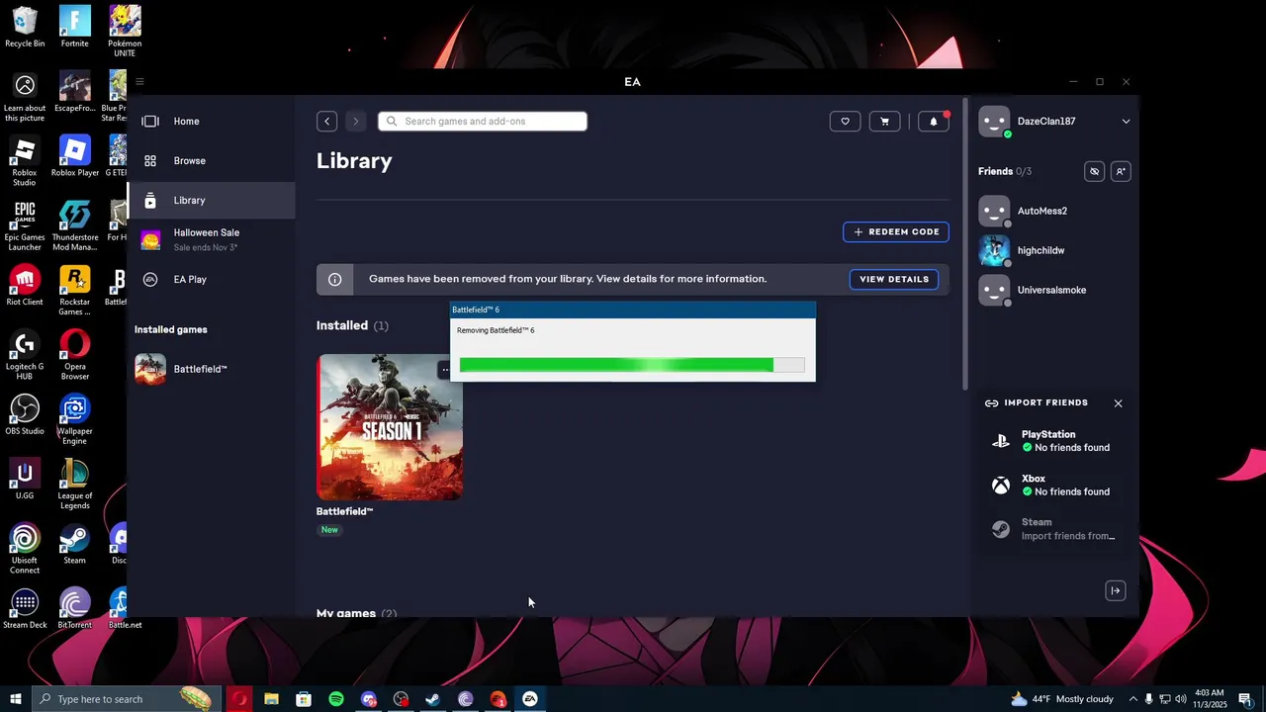The width and height of the screenshot is (1266, 712).
Task: Collapse the friends sidebar panel
Action: (1116, 590)
